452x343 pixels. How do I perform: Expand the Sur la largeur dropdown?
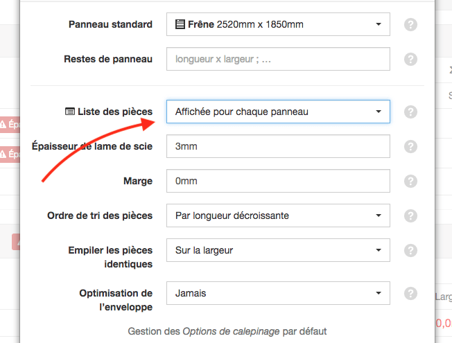278,250
